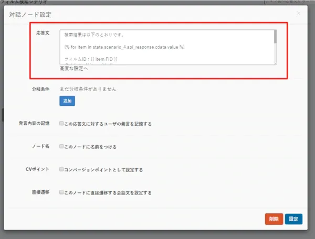
Task: Click the orange 削除 button
Action: pyautogui.click(x=275, y=219)
